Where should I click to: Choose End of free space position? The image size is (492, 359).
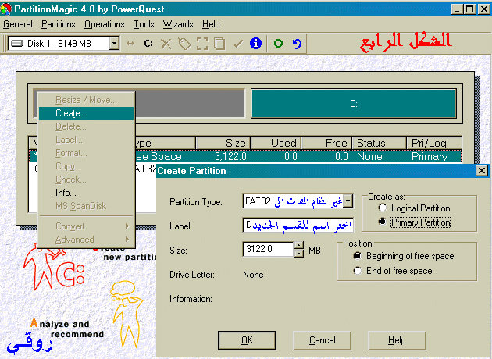(x=357, y=271)
